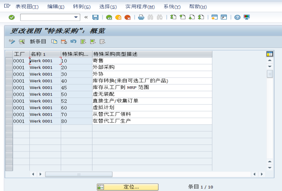282x191 pixels.
Task: Click the Find binoculars icon
Action: (x=150, y=17)
